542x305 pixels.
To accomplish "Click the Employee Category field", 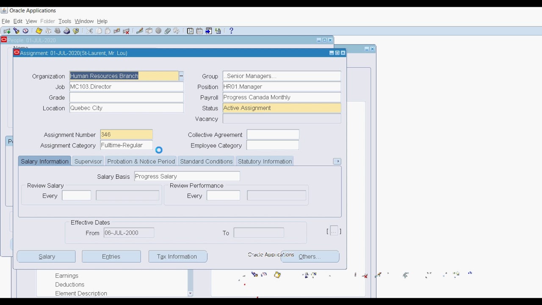I will 273,145.
